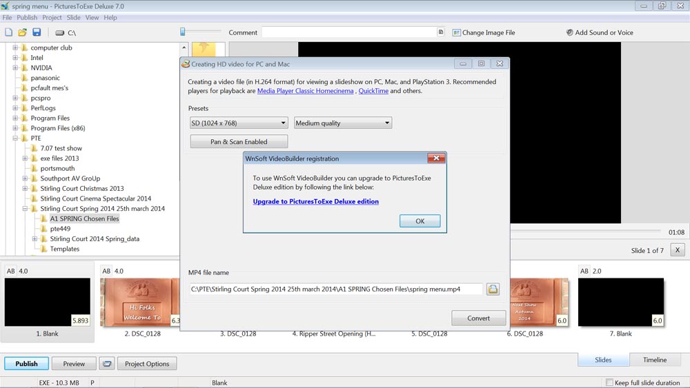The width and height of the screenshot is (690, 388).
Task: Select the pte449 folder
Action: click(60, 229)
